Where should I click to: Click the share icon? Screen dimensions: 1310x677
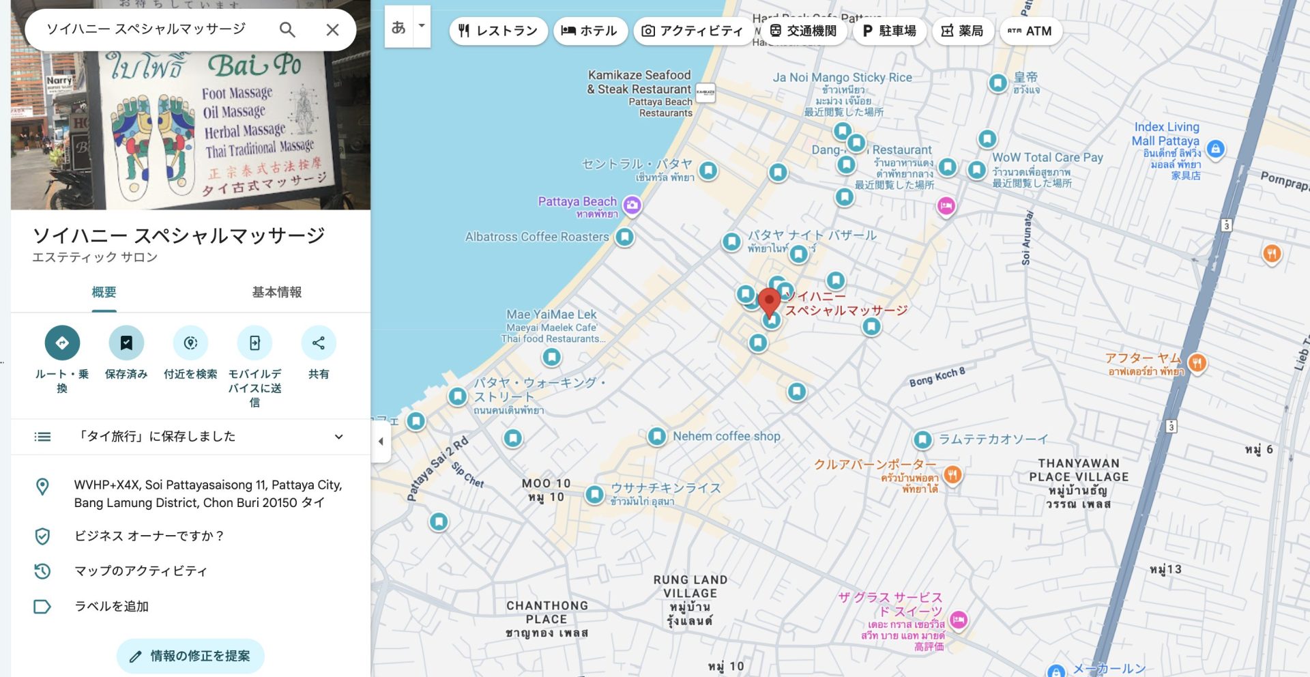318,343
